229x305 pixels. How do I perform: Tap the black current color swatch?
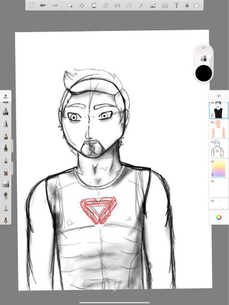(203, 73)
